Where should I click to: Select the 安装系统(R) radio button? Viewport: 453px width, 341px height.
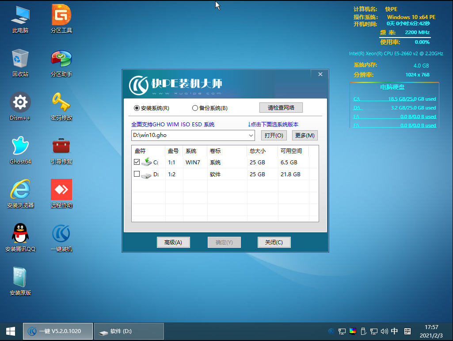(x=137, y=108)
